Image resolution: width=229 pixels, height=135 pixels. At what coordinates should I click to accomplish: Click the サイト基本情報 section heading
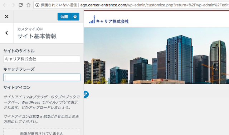pyautogui.click(x=37, y=36)
